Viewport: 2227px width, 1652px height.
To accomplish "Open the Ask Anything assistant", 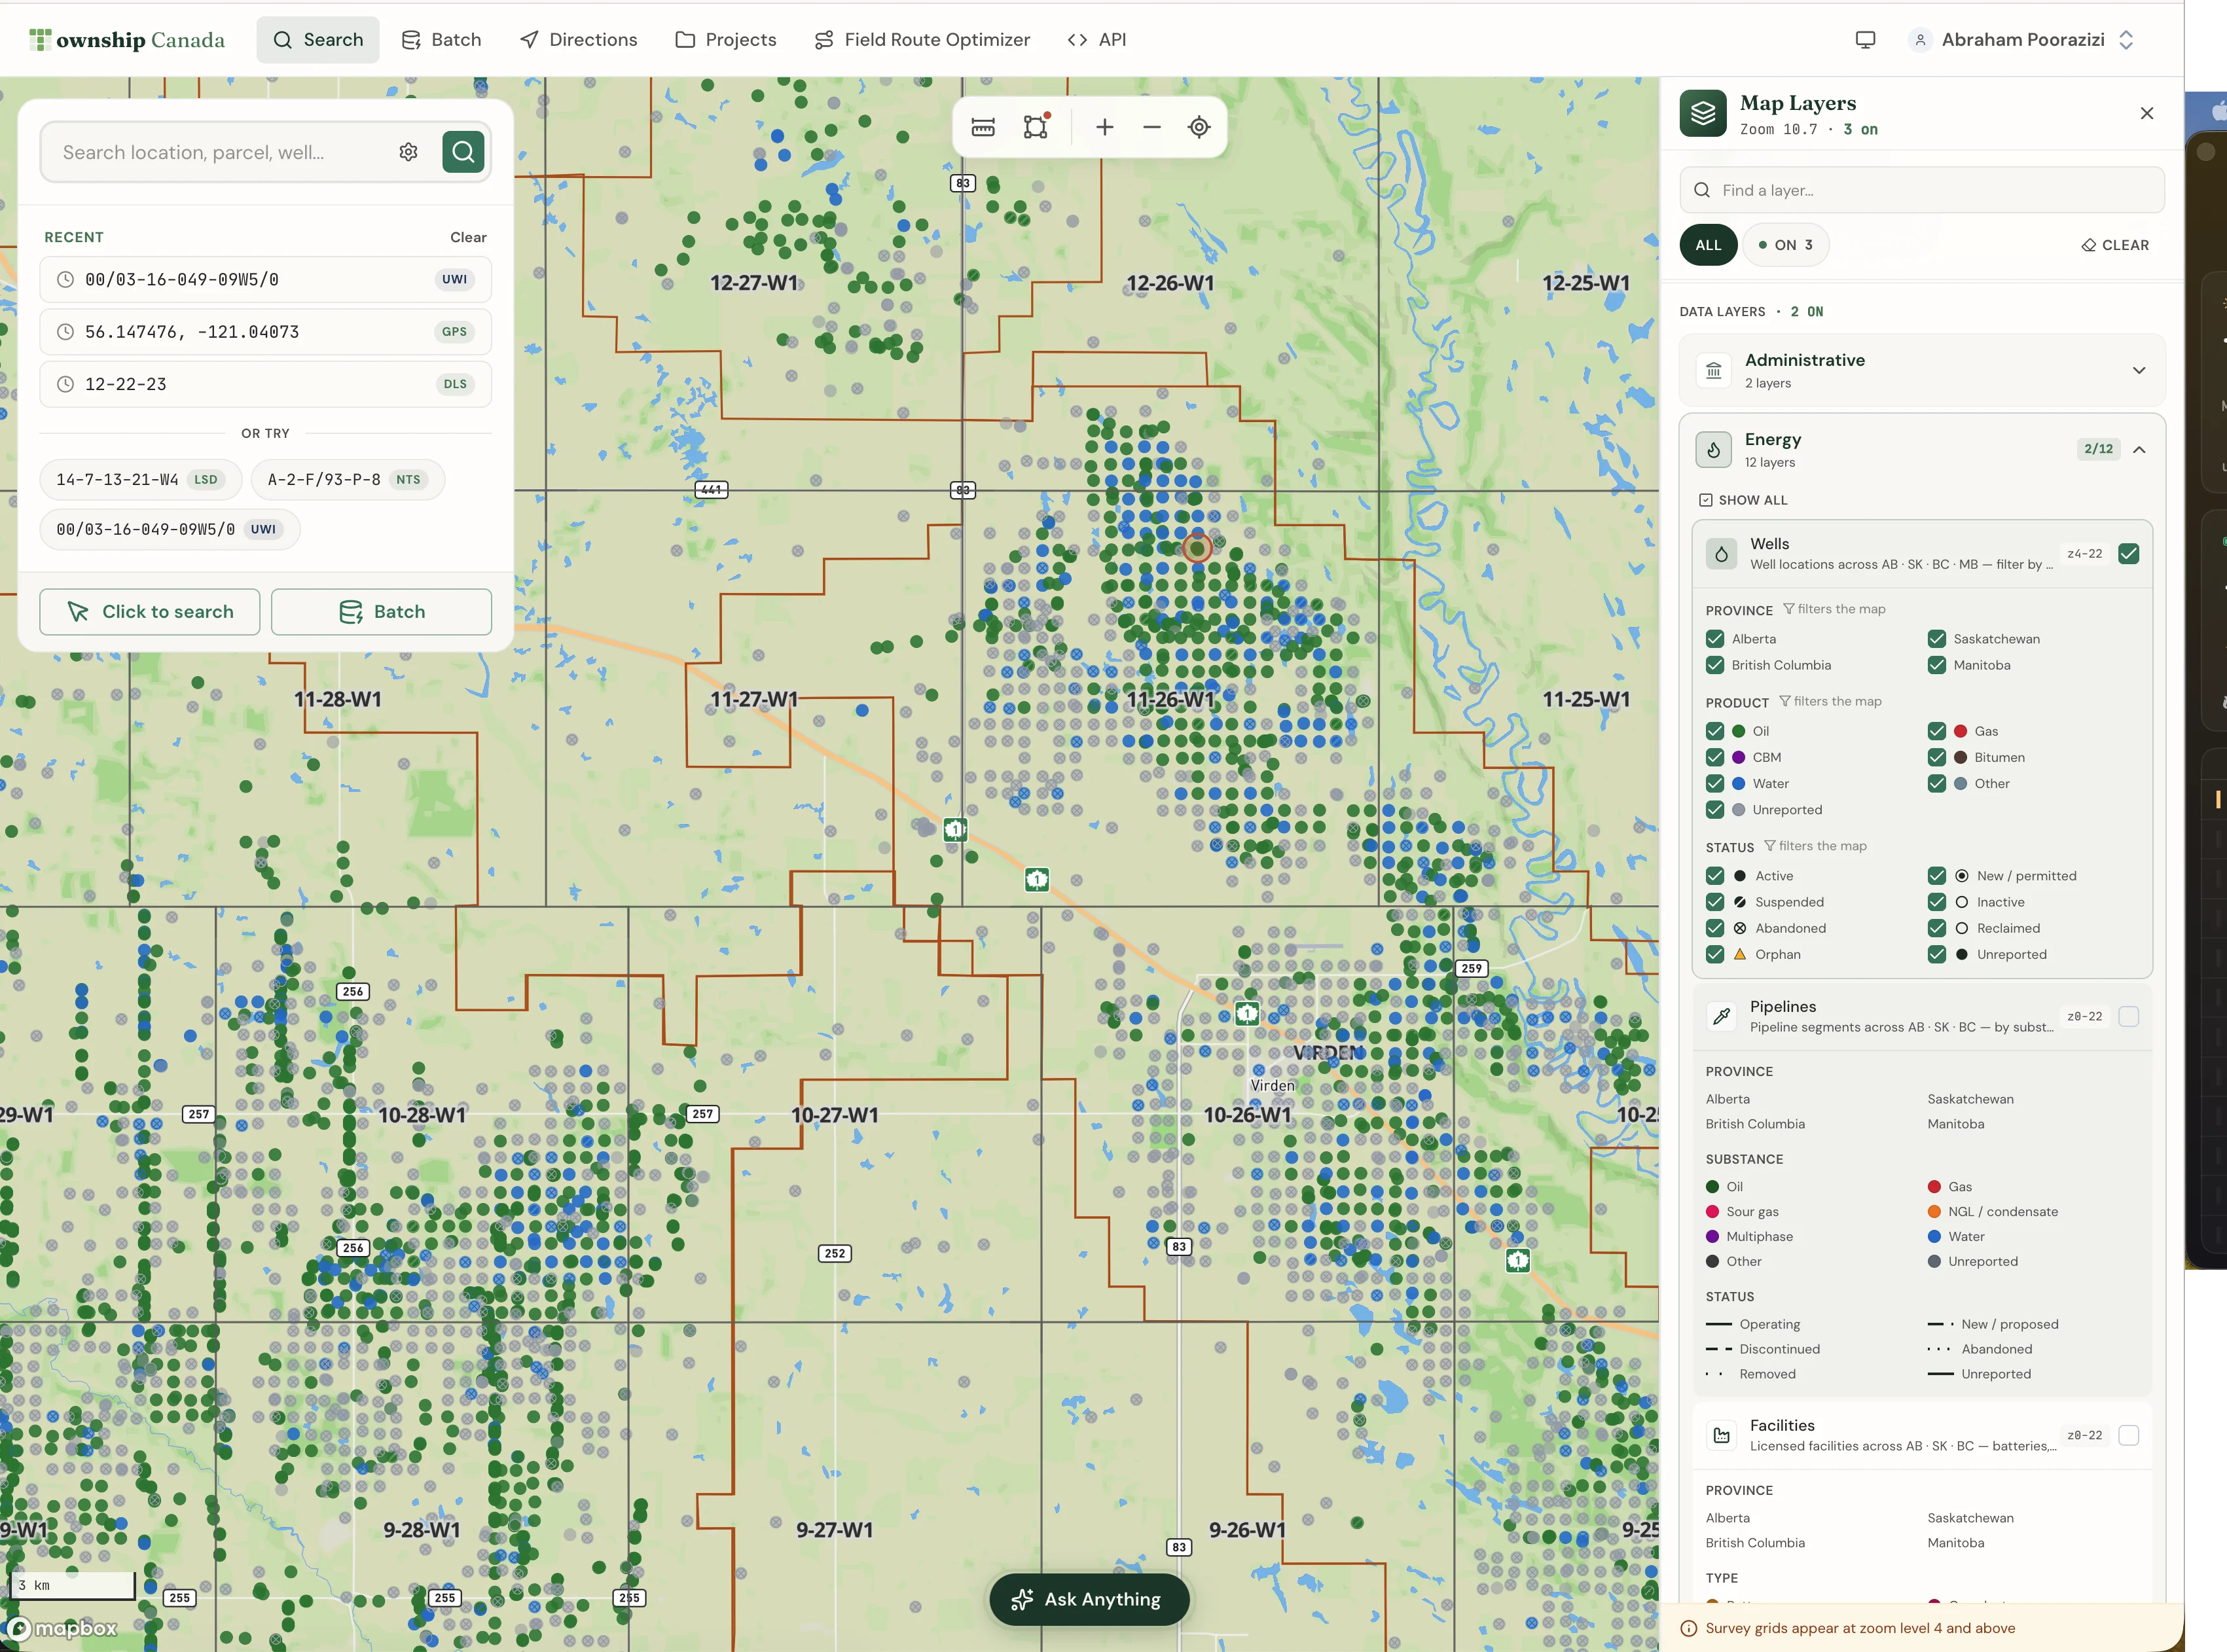I will pos(1089,1599).
